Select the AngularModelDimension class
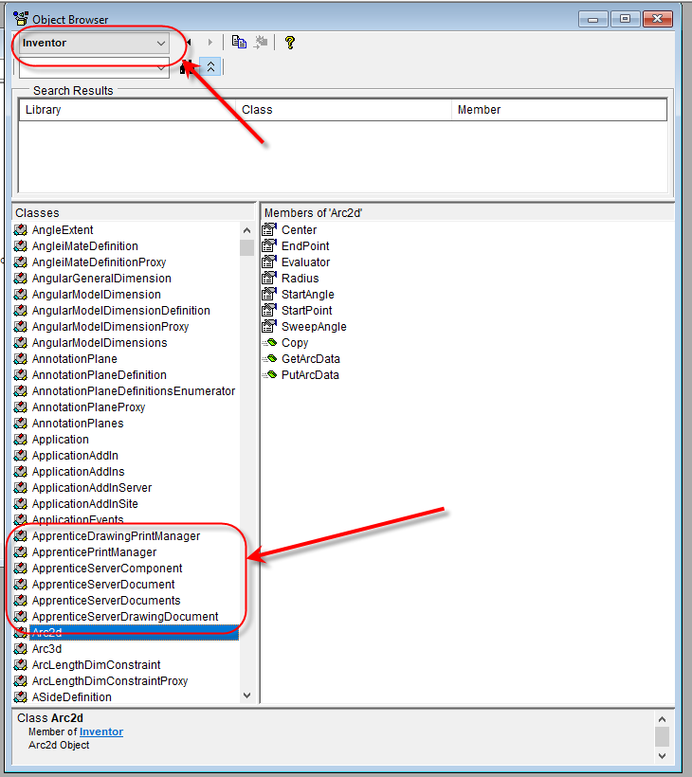 pos(96,295)
